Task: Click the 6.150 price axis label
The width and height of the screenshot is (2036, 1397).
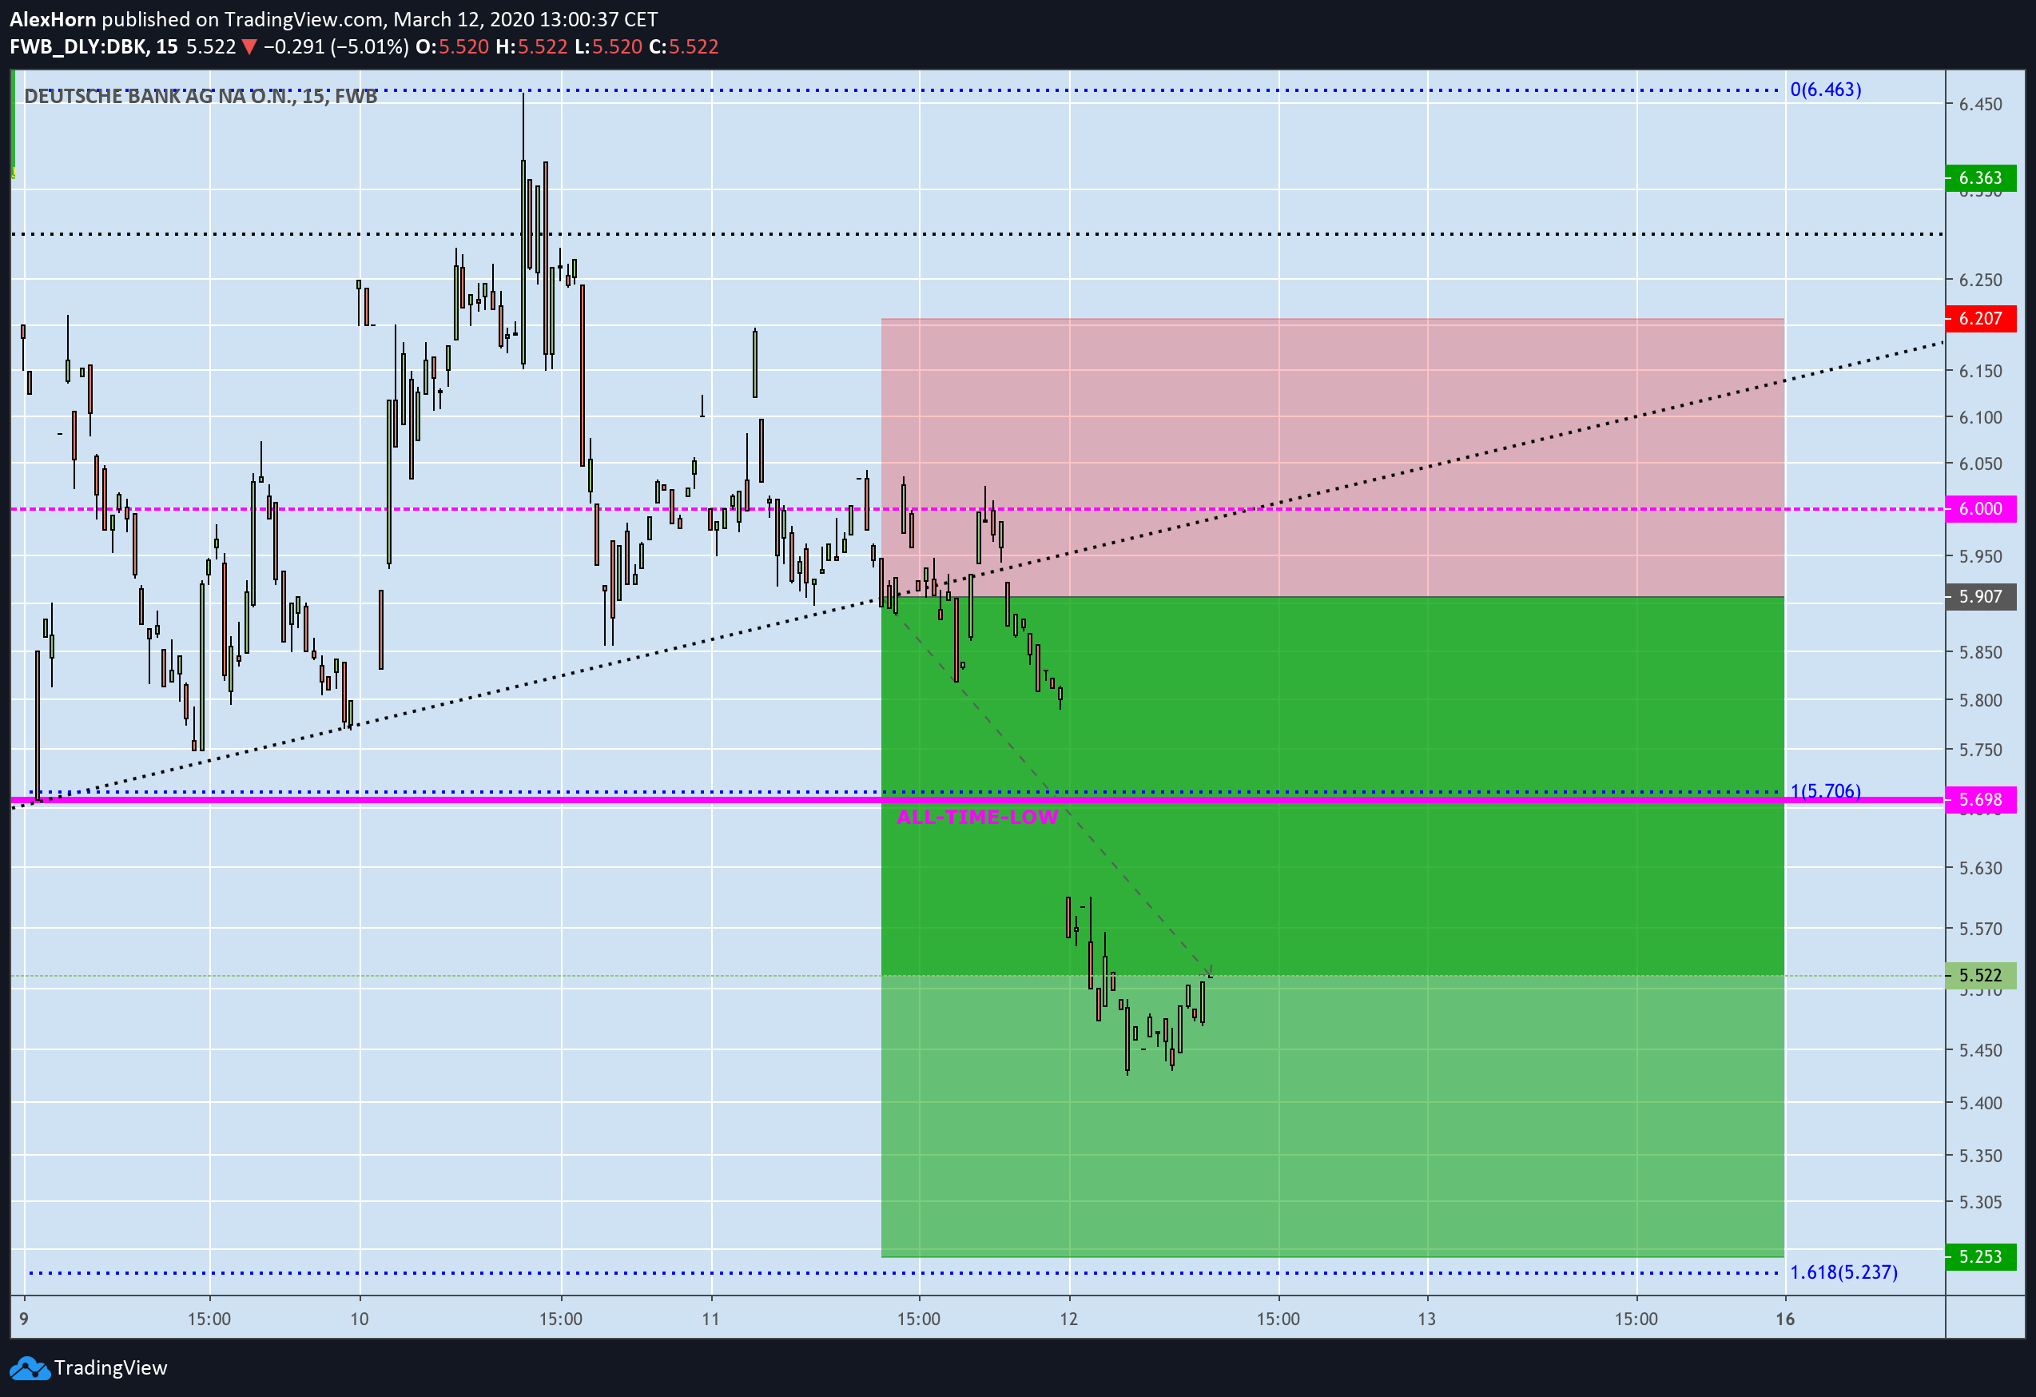Action: [x=1981, y=371]
